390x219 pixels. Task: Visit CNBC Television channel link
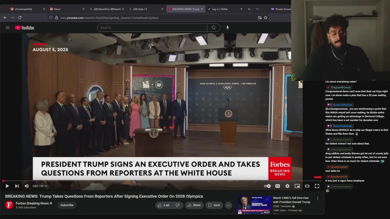coord(282,207)
